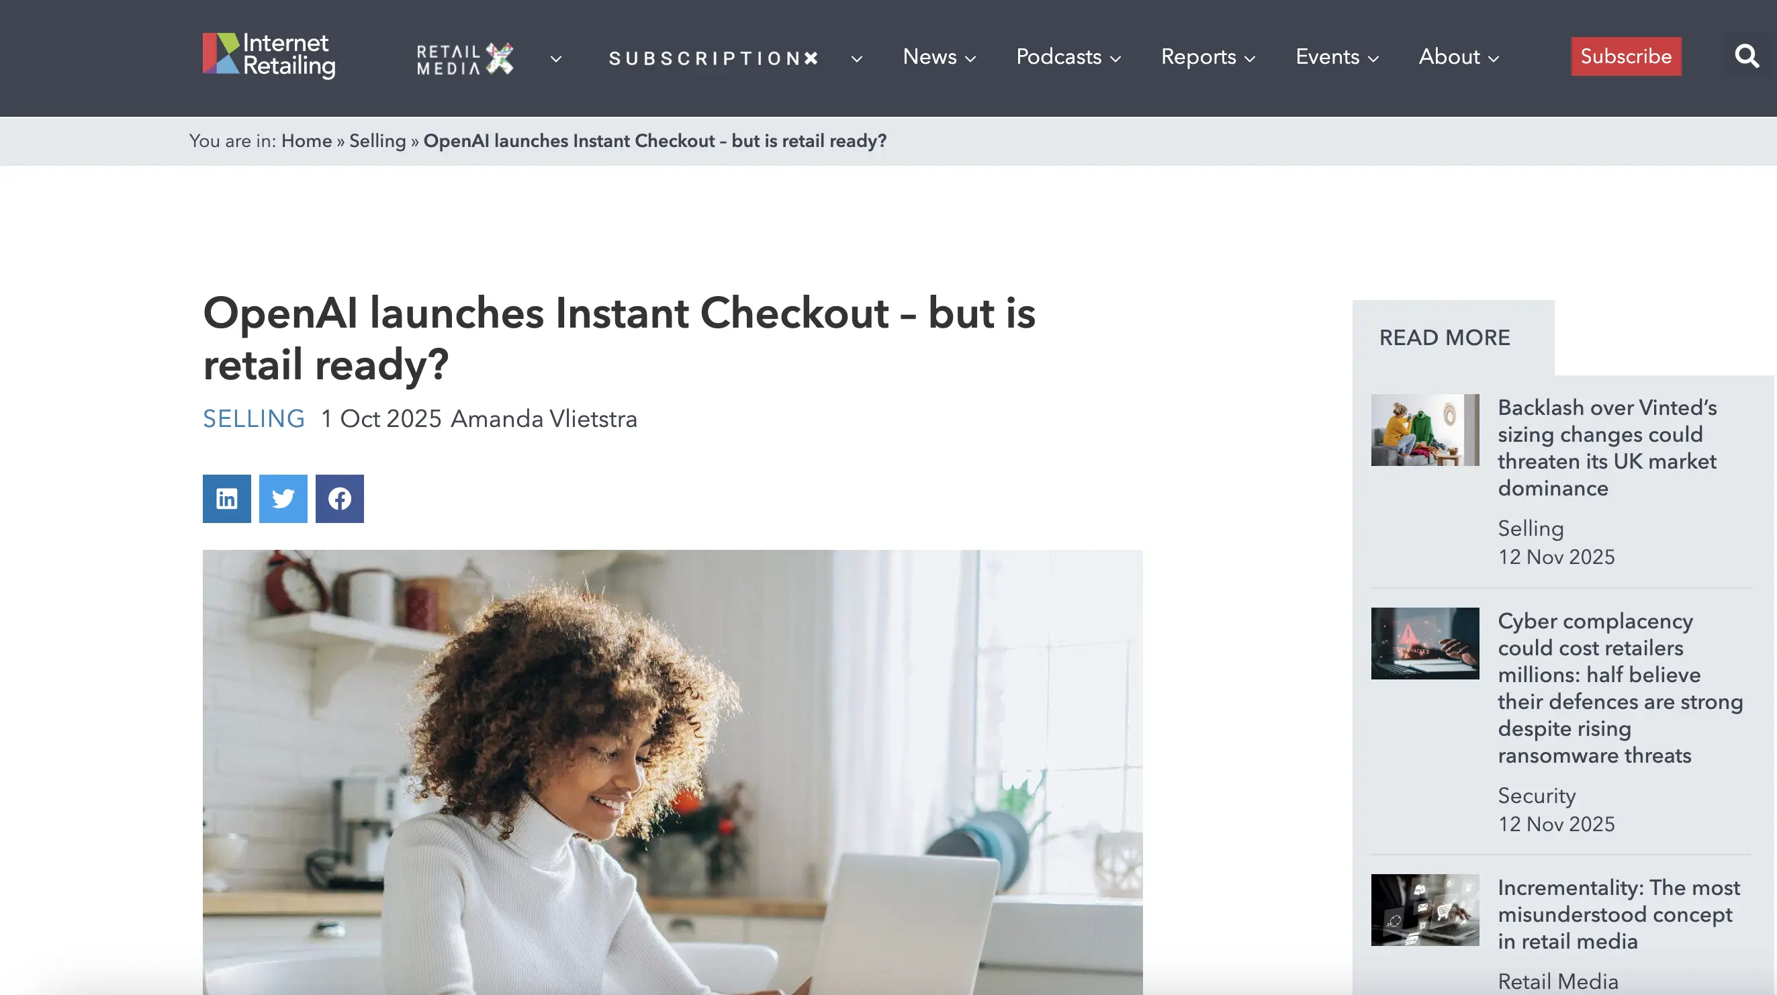The width and height of the screenshot is (1777, 995).
Task: Open Selling breadcrumb link
Action: (x=377, y=142)
